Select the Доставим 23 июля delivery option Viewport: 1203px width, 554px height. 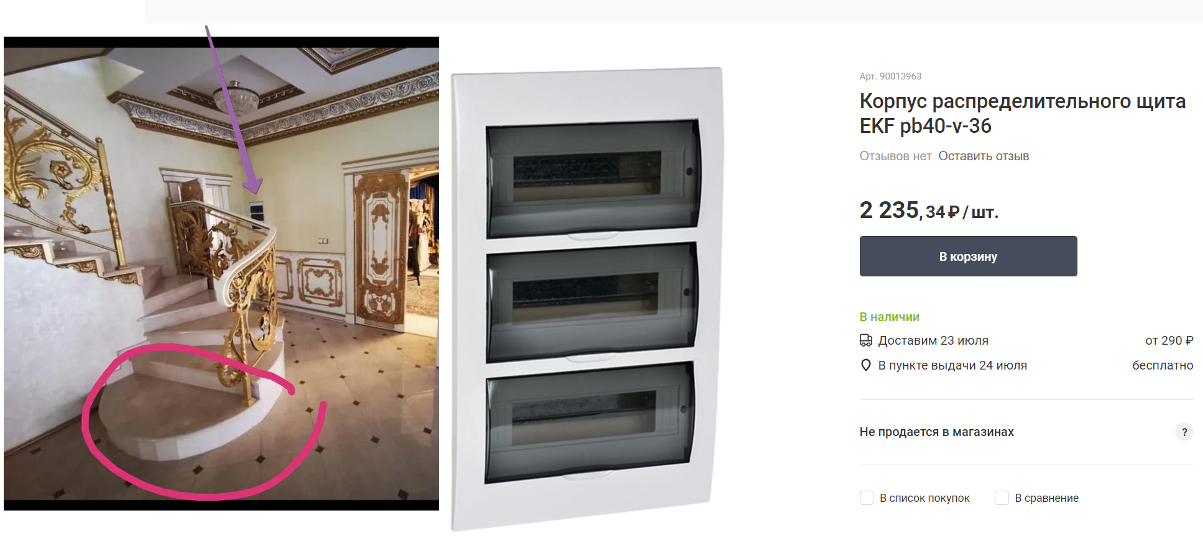point(933,340)
